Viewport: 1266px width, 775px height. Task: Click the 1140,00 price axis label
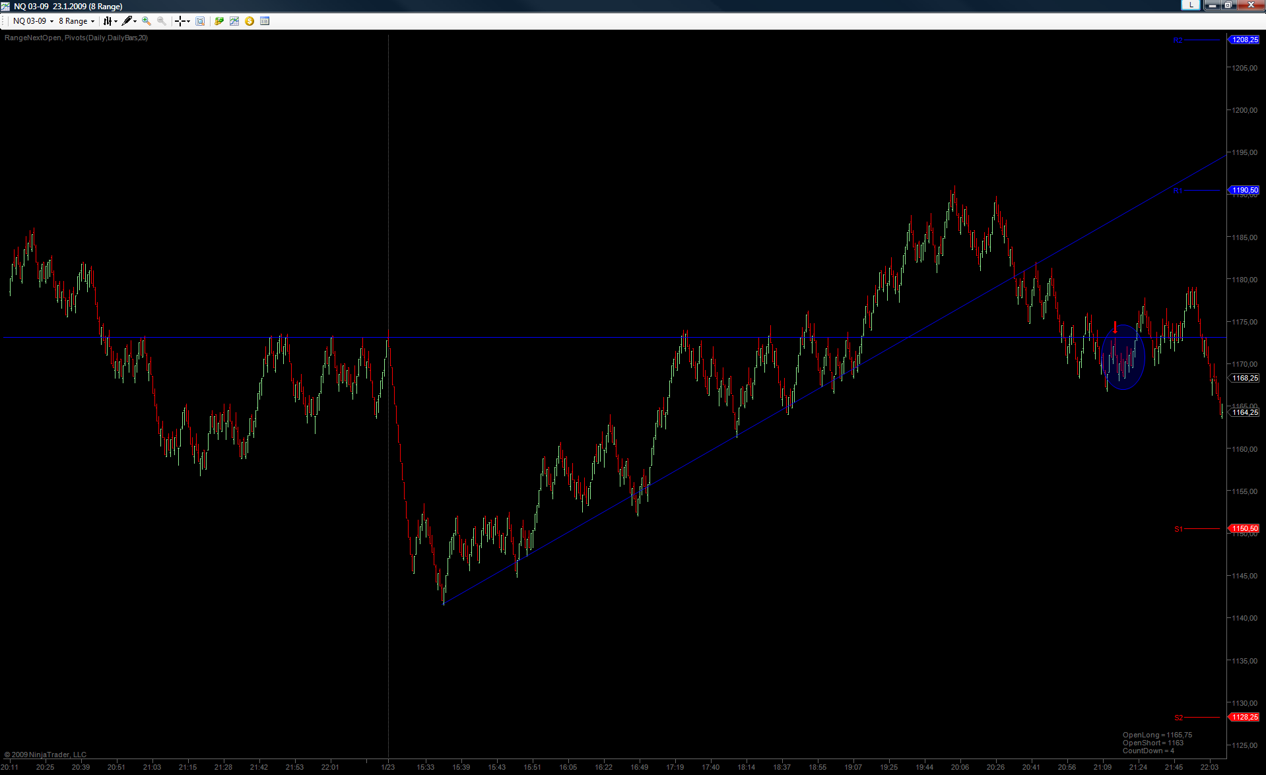[x=1244, y=618]
